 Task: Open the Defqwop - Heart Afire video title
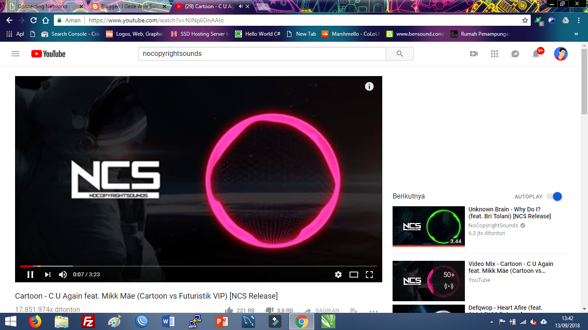506,308
